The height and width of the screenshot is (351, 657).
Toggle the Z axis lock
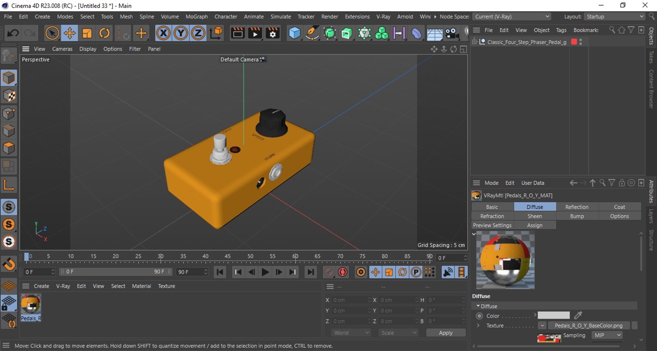click(198, 33)
